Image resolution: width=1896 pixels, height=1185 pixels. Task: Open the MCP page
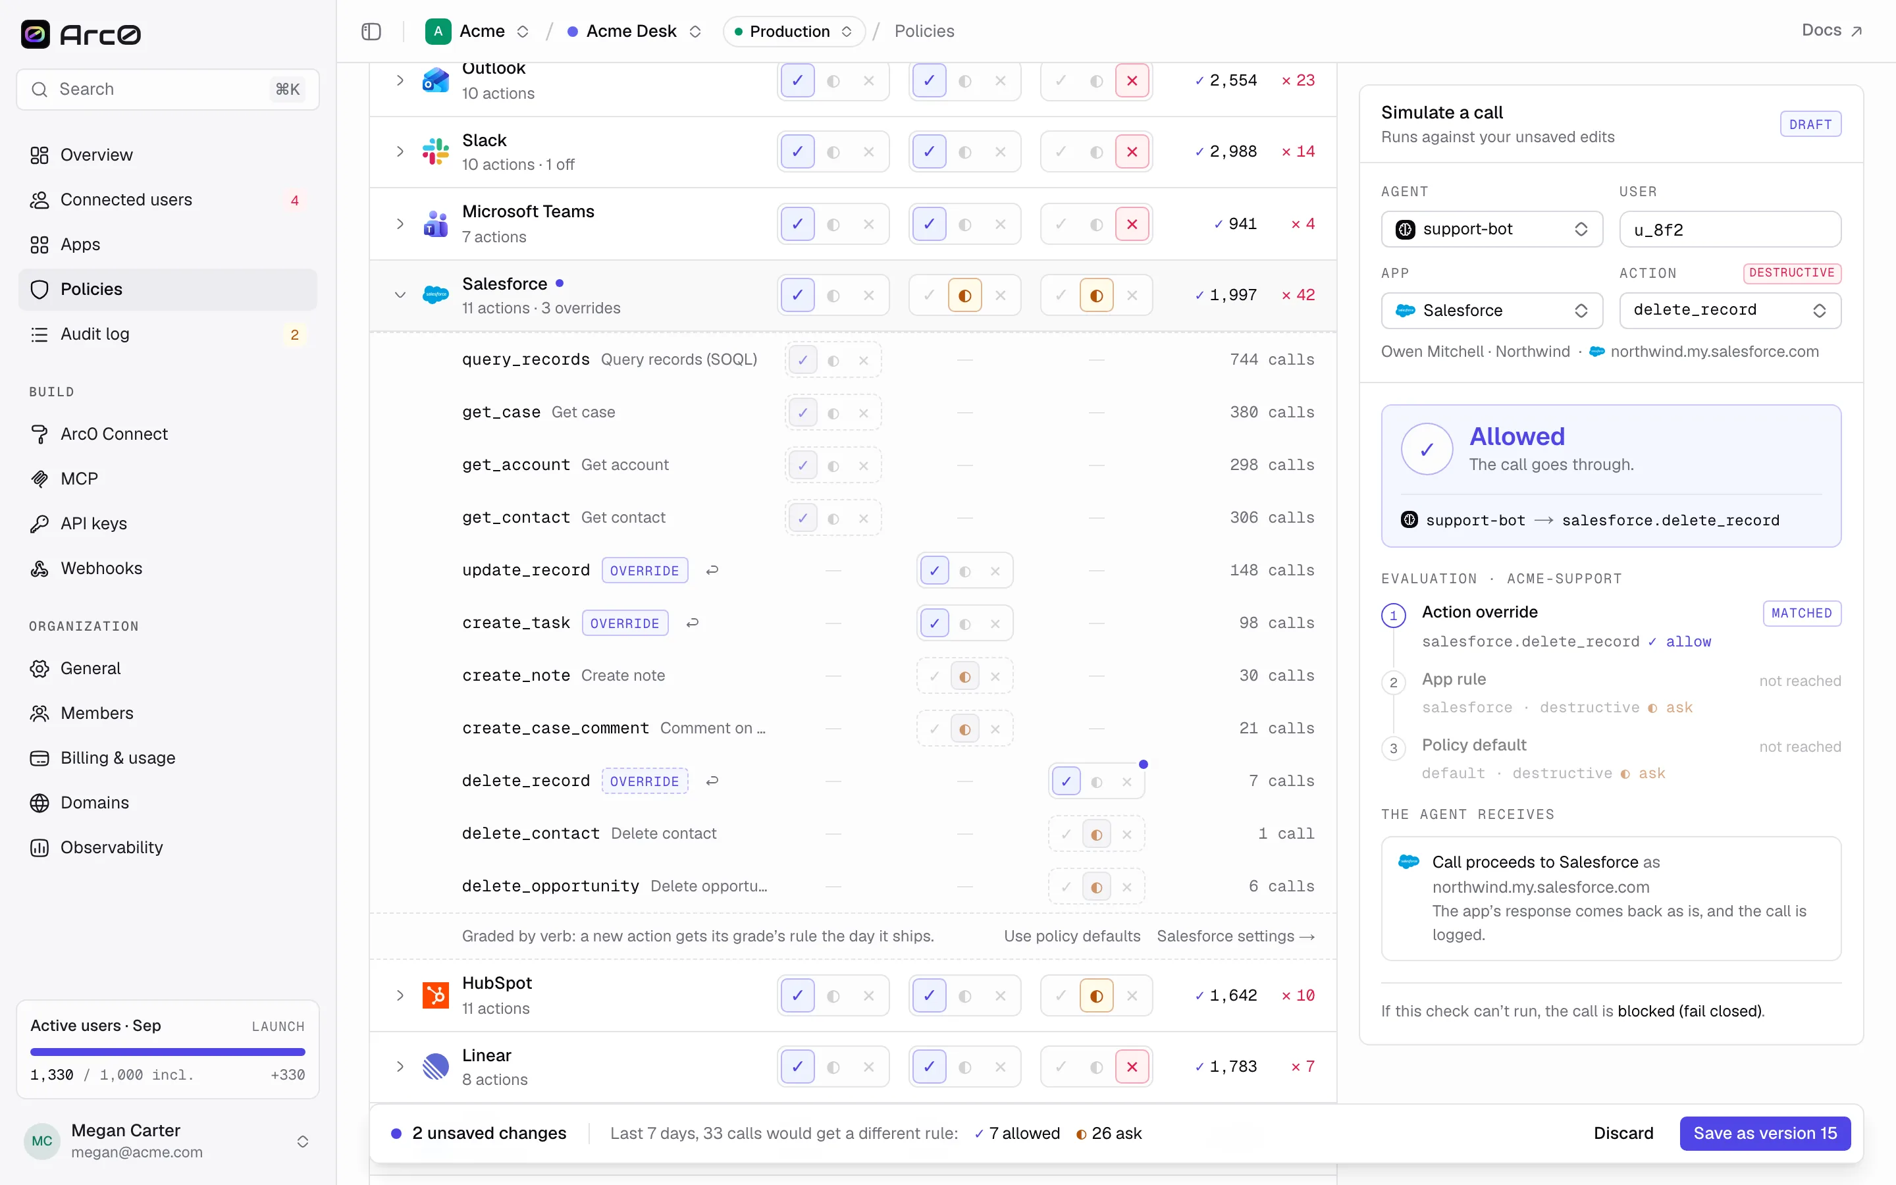pos(168,479)
